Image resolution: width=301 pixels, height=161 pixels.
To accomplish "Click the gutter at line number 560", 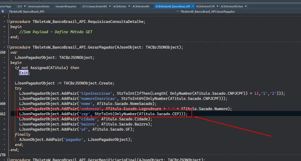I will pos(3,104).
